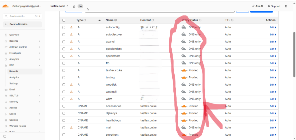Click Content column info icon
The height and width of the screenshot is (140, 296).
[x=153, y=20]
